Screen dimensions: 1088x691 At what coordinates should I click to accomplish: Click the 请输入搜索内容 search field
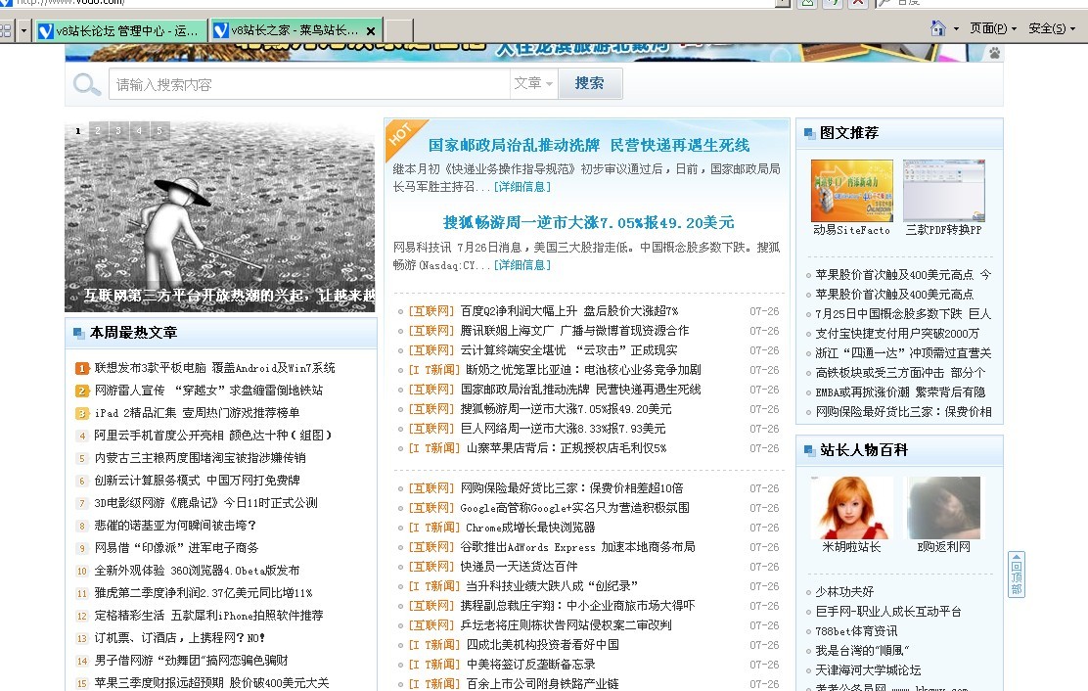coord(309,84)
